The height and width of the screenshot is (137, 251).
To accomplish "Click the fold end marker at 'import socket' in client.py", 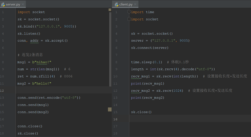I will click(129, 19).
